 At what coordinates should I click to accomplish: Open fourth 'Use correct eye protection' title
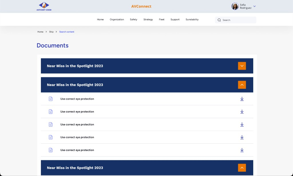click(x=77, y=137)
